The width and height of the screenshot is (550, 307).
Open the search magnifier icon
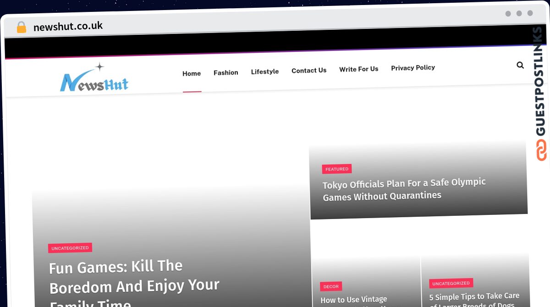(520, 65)
